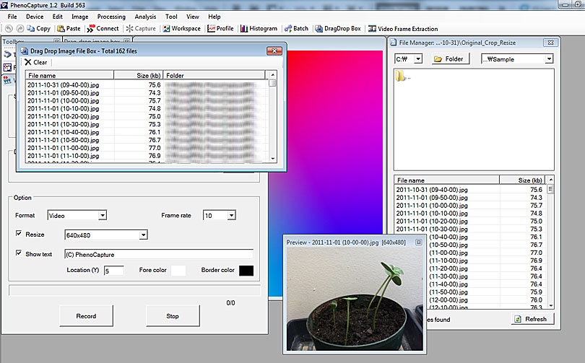The height and width of the screenshot is (363, 585).
Task: Click the Refresh button in File Manager
Action: pos(530,319)
